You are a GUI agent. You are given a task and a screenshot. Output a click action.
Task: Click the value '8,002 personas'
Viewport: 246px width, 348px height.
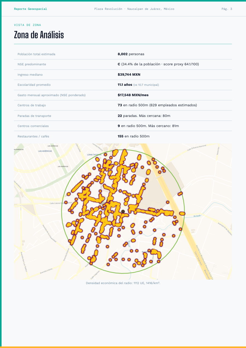click(131, 54)
